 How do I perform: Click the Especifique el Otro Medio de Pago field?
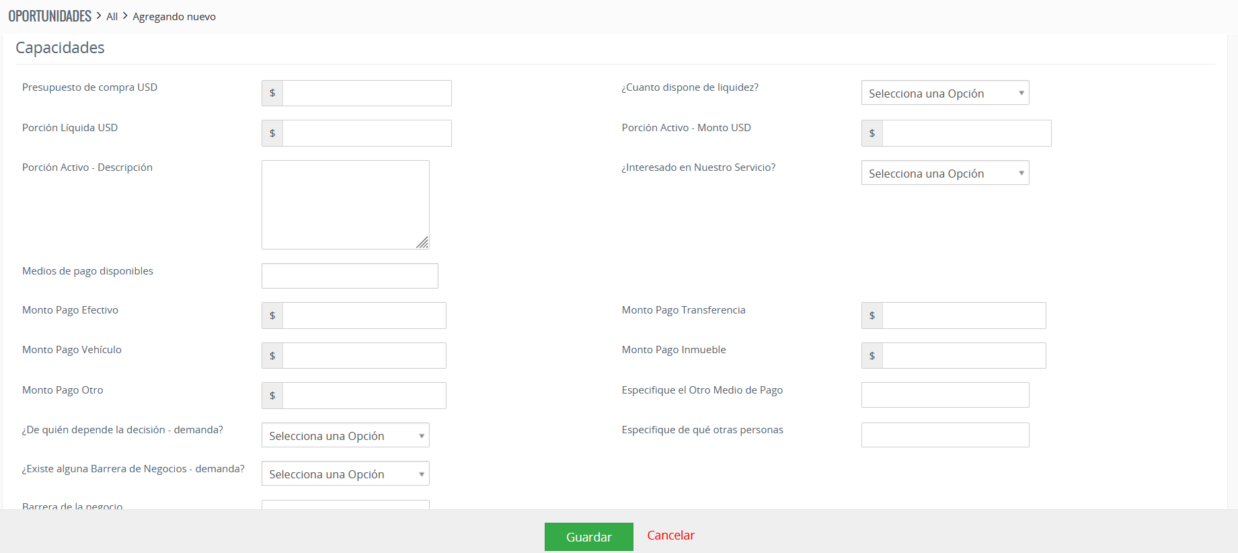coord(945,395)
